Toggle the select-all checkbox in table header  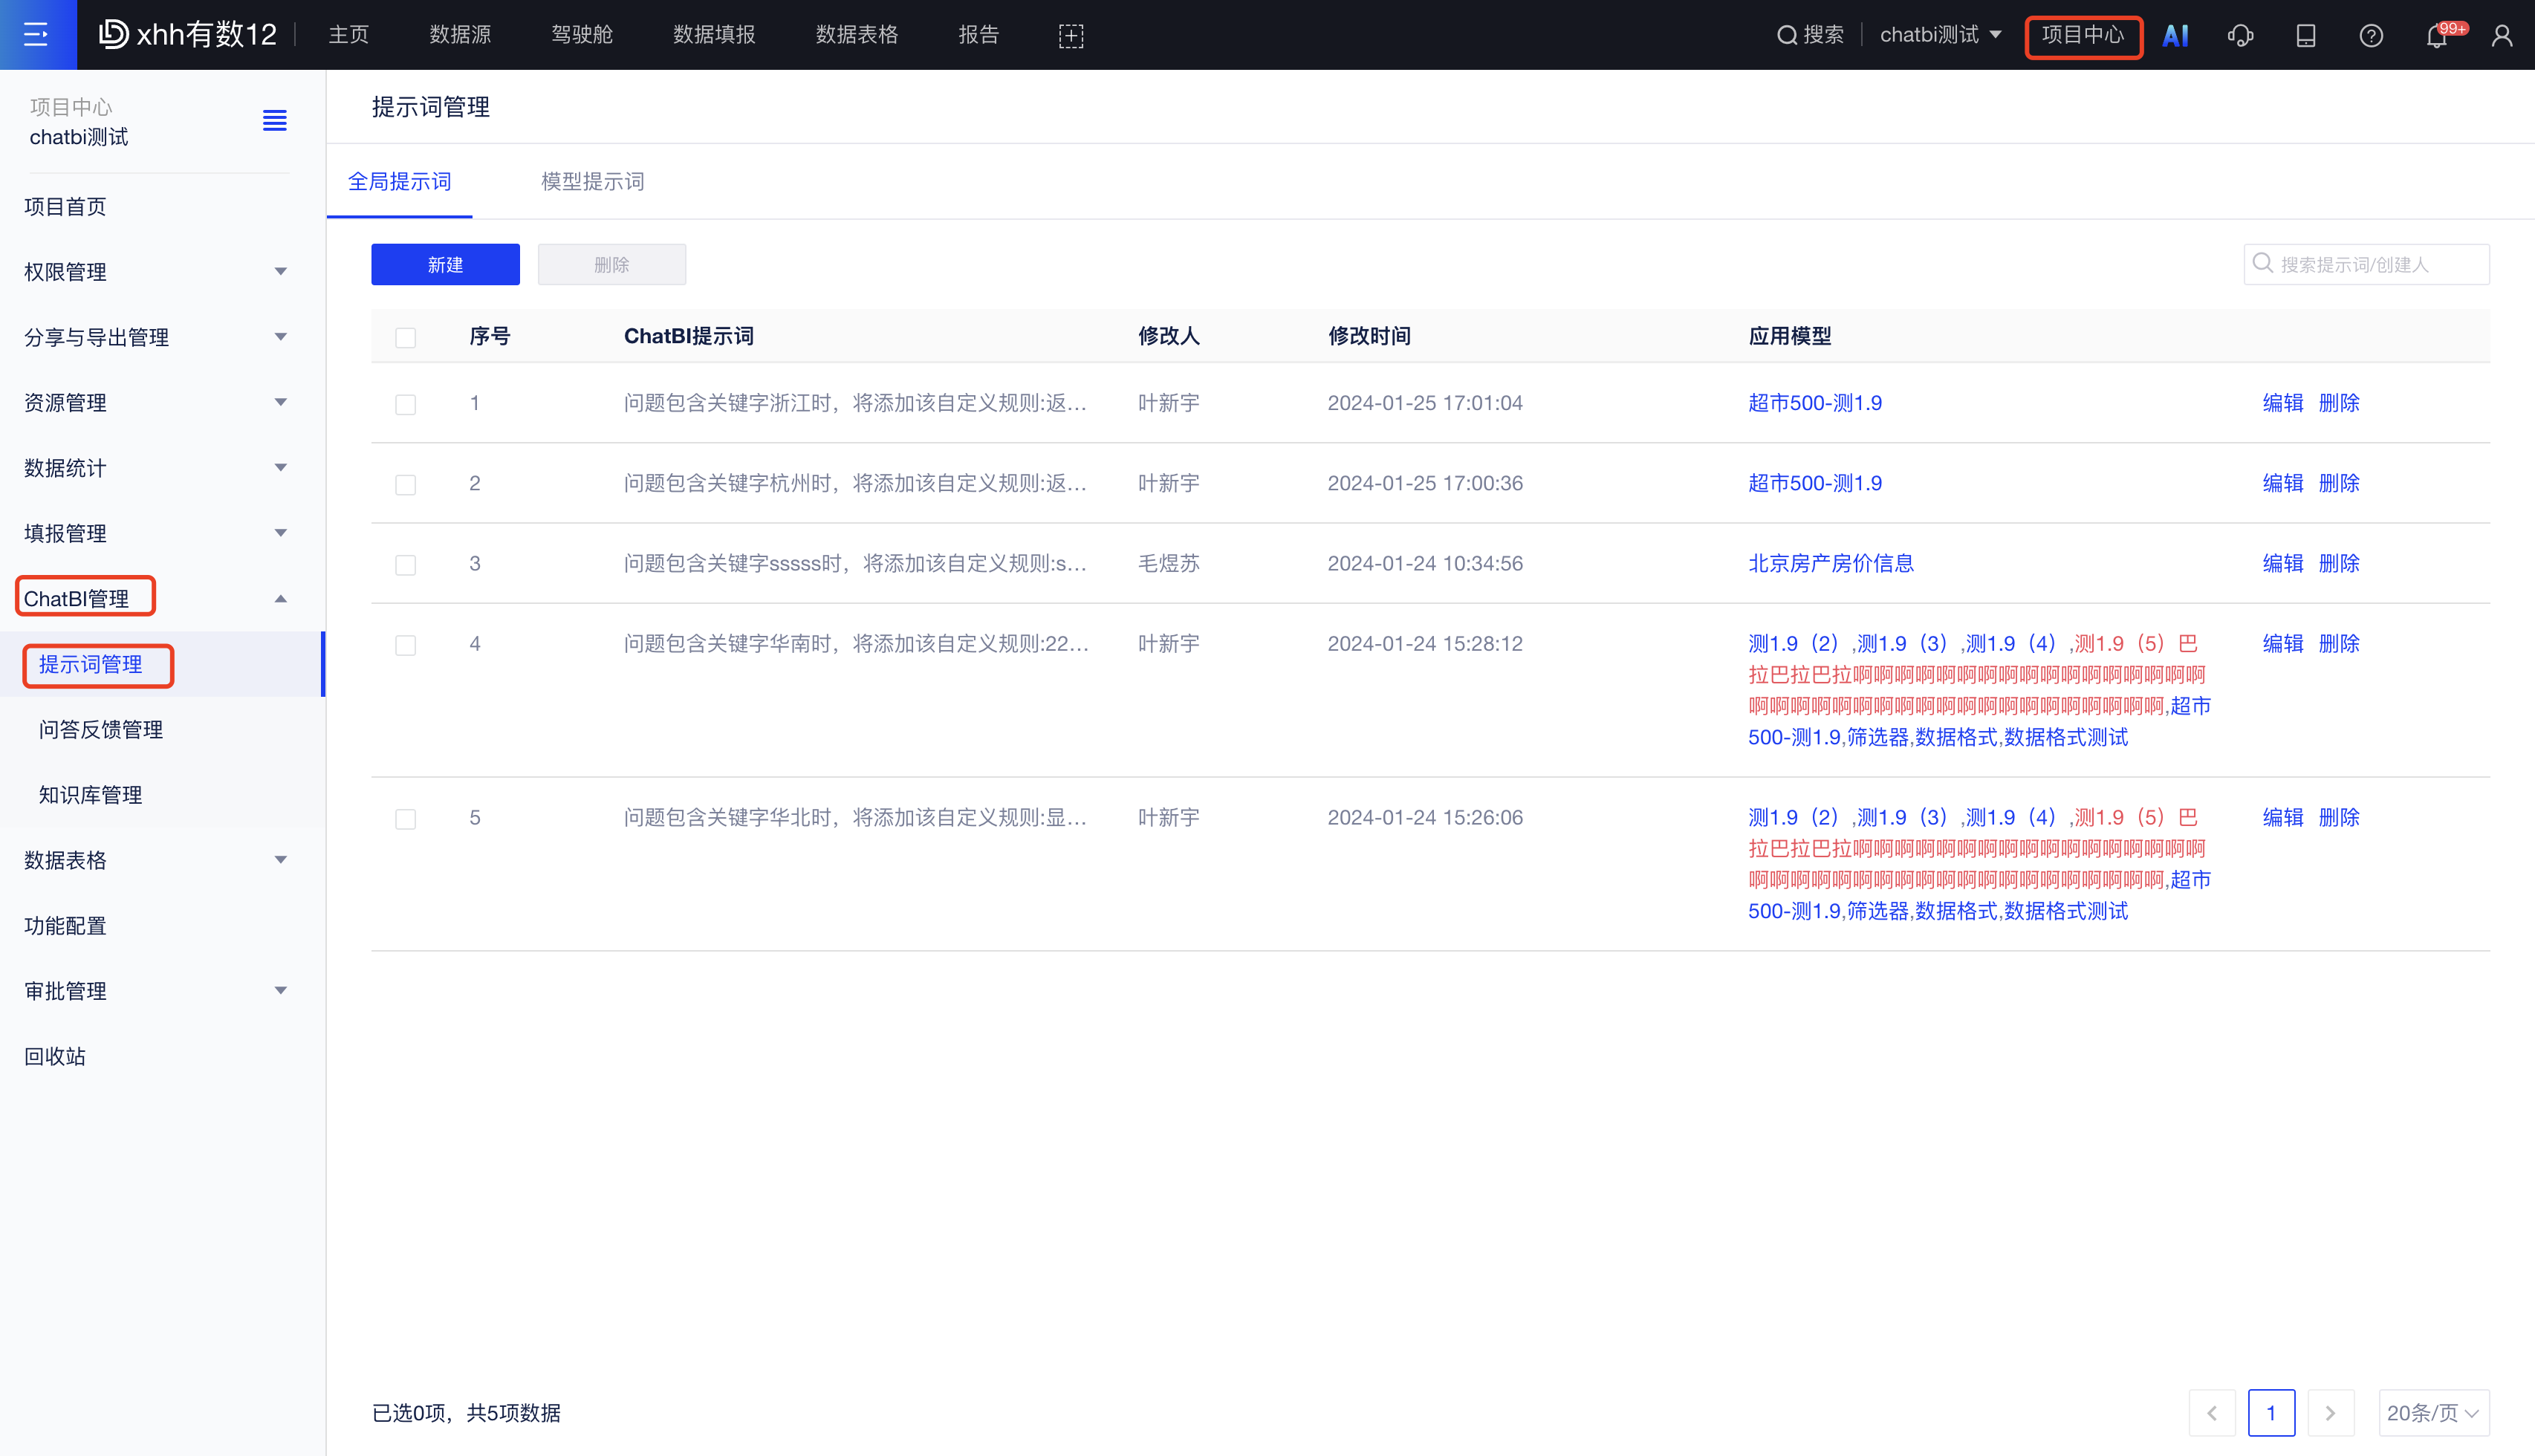pyautogui.click(x=405, y=338)
